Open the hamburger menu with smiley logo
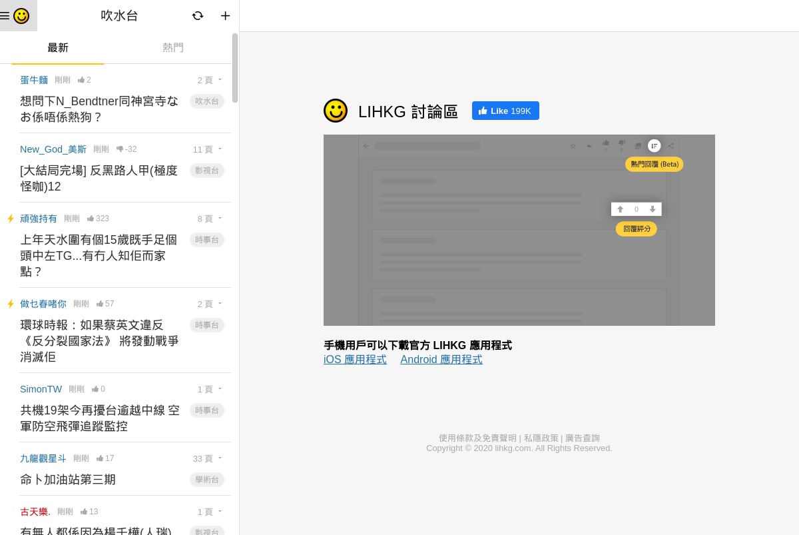The height and width of the screenshot is (535, 799). 18,15
